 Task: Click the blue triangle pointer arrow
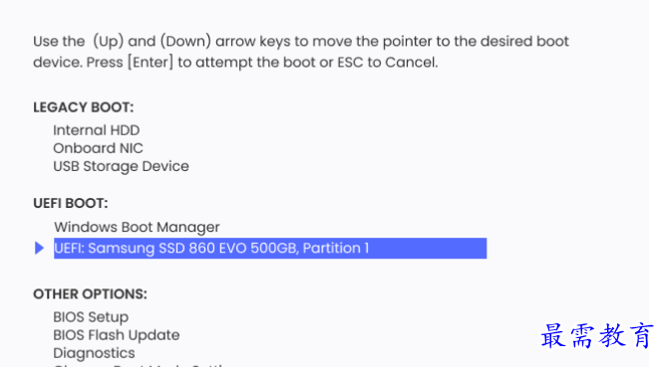click(39, 249)
